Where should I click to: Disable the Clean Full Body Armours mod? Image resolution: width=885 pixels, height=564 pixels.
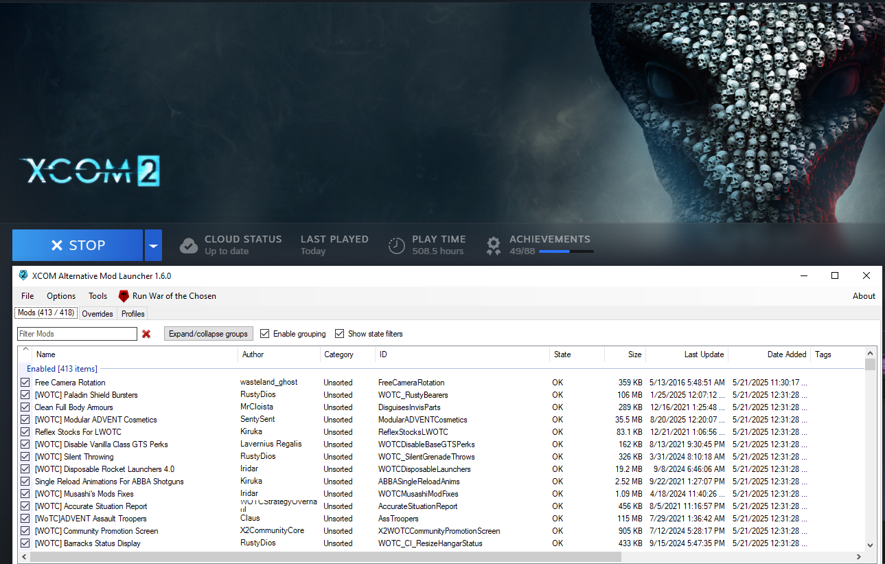tap(25, 407)
